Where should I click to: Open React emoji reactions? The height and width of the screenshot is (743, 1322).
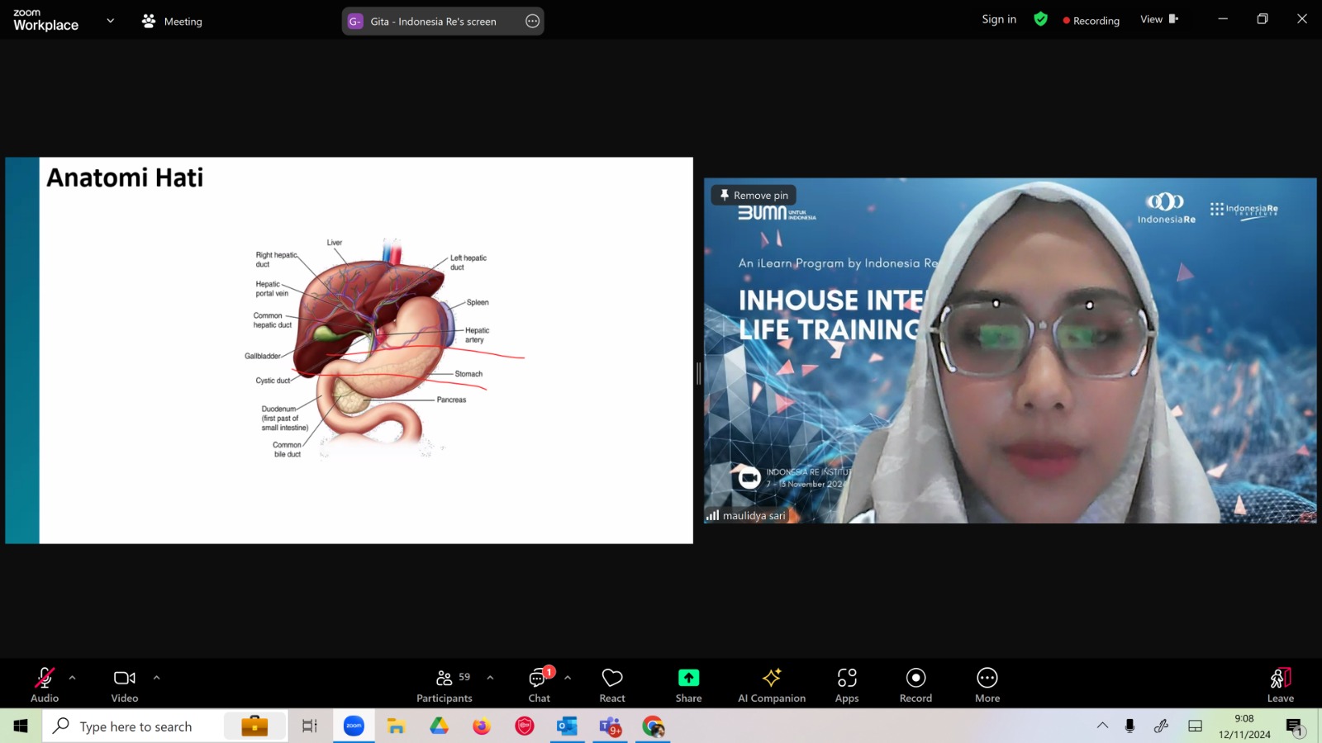coord(612,684)
